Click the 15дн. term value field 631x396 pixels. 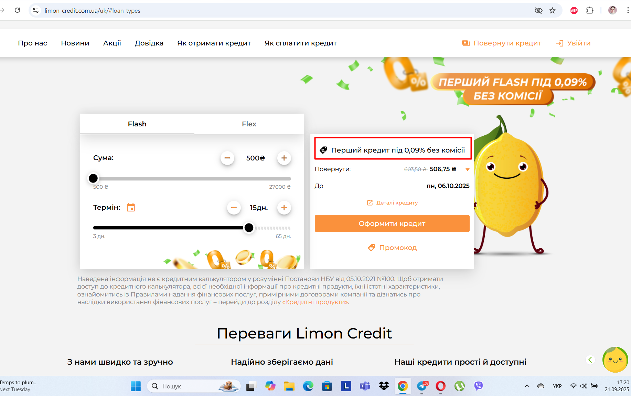pos(259,208)
